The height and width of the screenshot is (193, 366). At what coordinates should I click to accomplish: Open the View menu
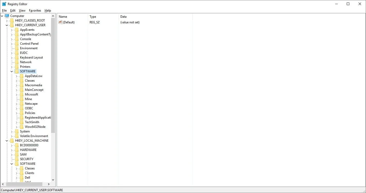click(x=22, y=11)
